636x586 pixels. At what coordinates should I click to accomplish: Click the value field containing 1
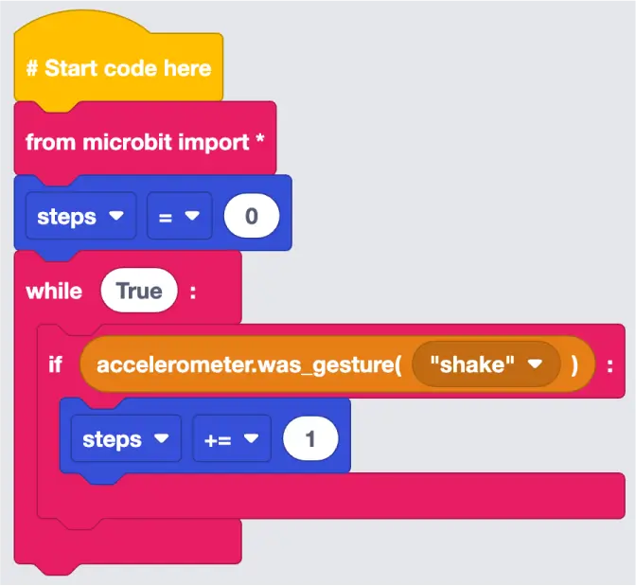pyautogui.click(x=310, y=438)
